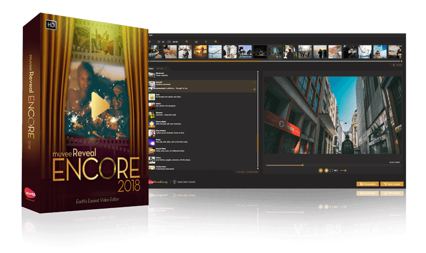This screenshot has width=426, height=253.
Task: Click left arrow of storyboard scrollbar
Action: [x=149, y=61]
